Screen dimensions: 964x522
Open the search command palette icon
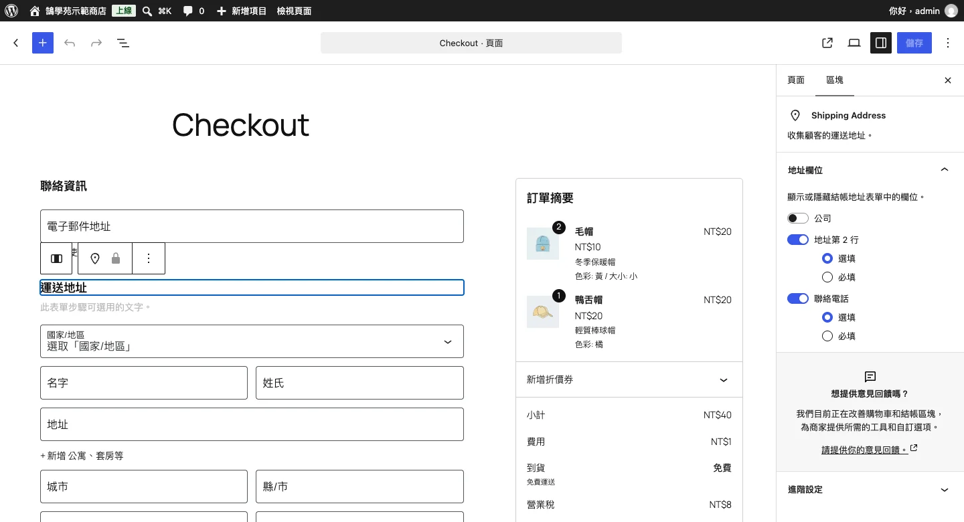[147, 11]
